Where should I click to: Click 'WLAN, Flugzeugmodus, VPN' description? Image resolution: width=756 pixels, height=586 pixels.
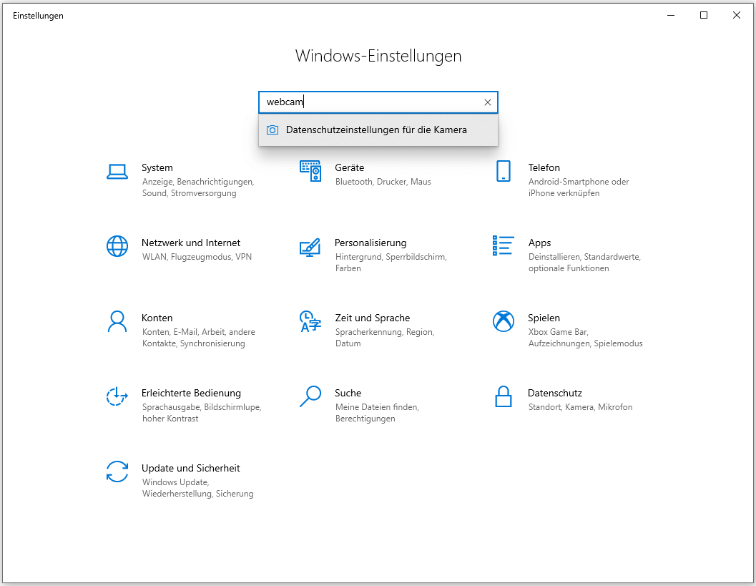pos(197,257)
